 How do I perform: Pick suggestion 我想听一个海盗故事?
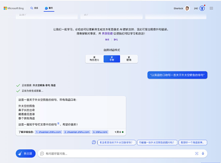tap(193, 142)
